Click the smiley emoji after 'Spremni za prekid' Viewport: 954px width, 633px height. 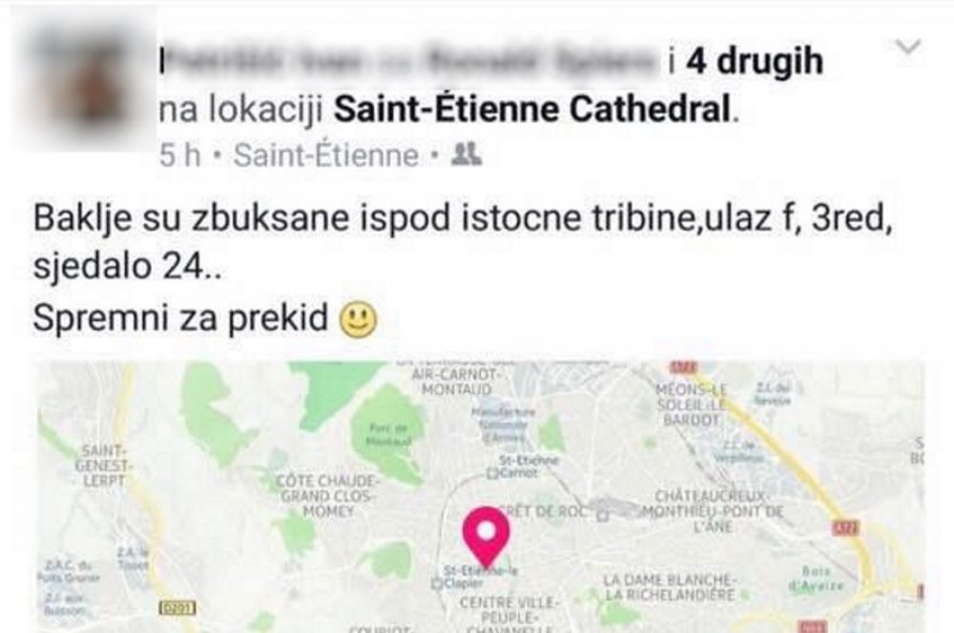(359, 320)
